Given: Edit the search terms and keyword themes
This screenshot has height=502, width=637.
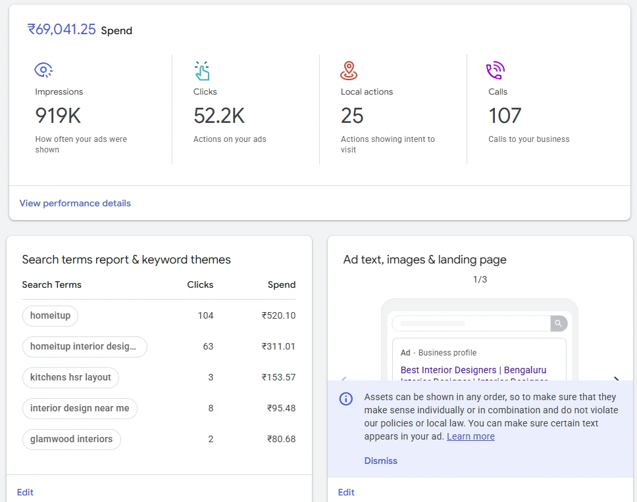Looking at the screenshot, I should click(25, 492).
